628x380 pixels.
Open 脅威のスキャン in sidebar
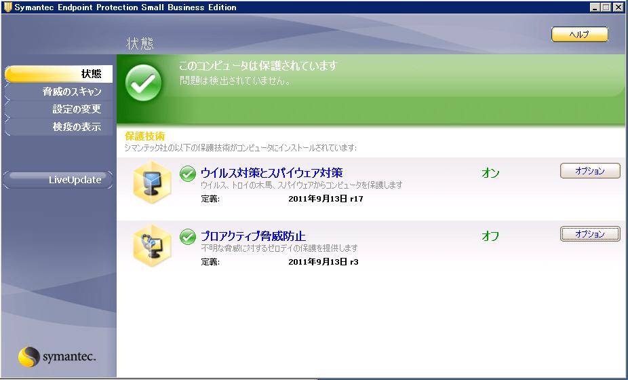tap(58, 92)
